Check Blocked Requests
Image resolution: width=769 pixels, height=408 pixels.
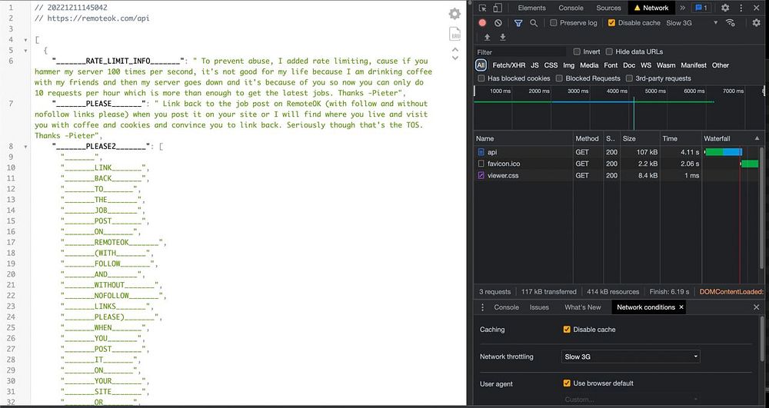(559, 78)
